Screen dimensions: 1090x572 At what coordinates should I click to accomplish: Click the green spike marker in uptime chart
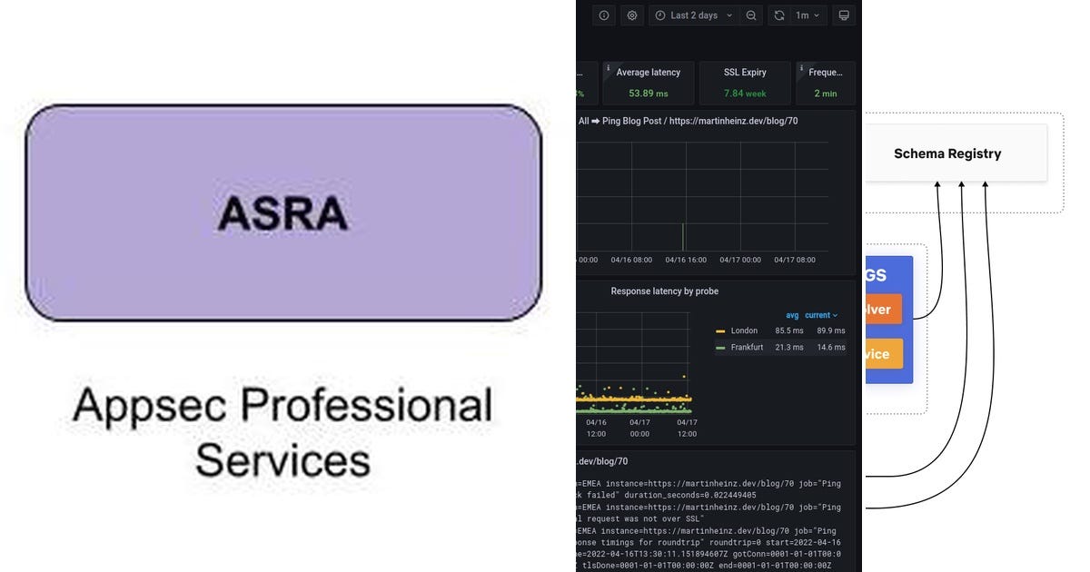tap(683, 237)
